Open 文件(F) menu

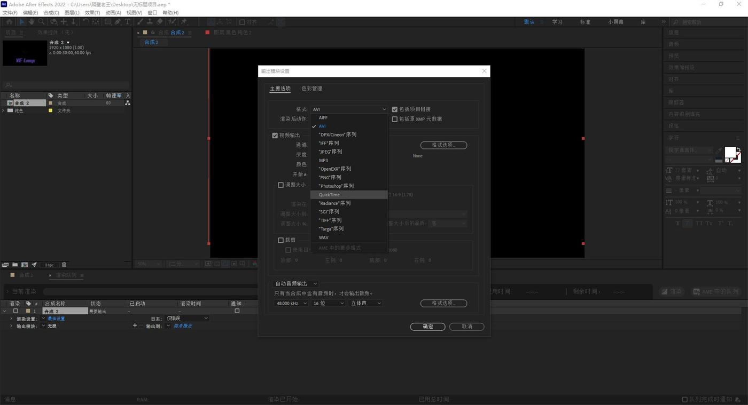tap(10, 13)
